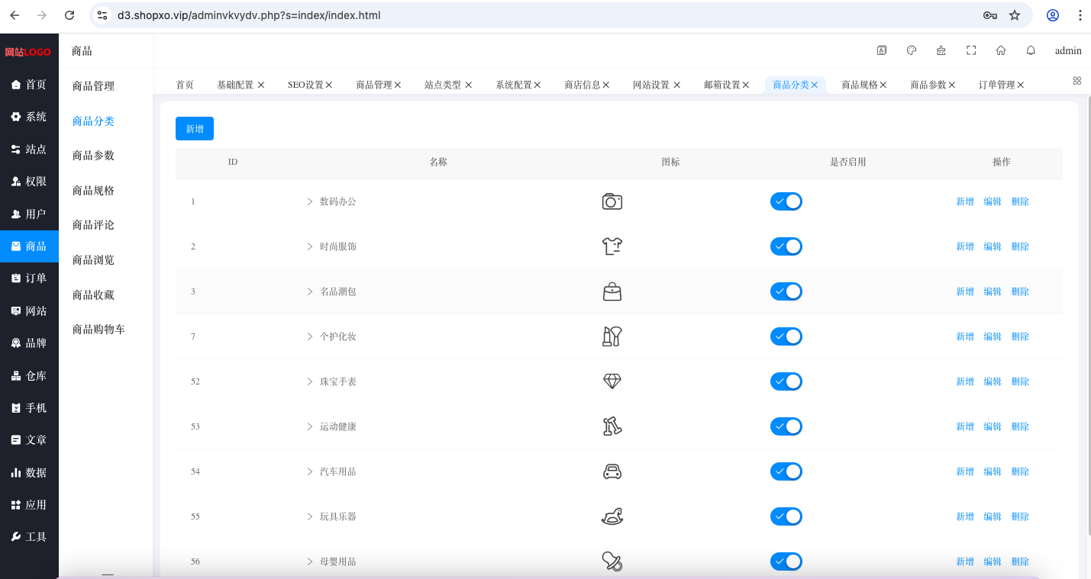Viewport: 1091px width, 579px height.
Task: Bookmark this page with the star icon
Action: pos(1015,15)
